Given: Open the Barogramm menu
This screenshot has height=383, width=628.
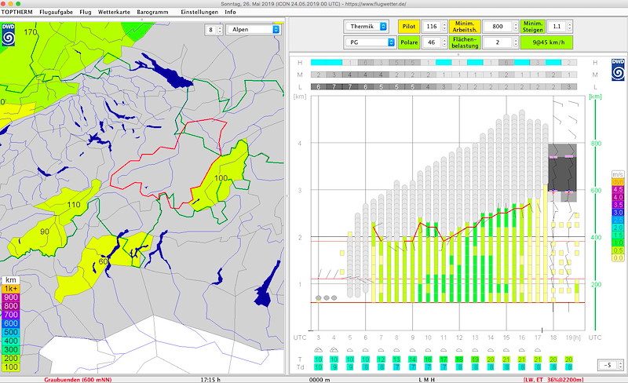Looking at the screenshot, I should [x=152, y=12].
